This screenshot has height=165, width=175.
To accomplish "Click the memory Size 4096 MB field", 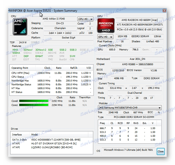I will (x=119, y=78).
